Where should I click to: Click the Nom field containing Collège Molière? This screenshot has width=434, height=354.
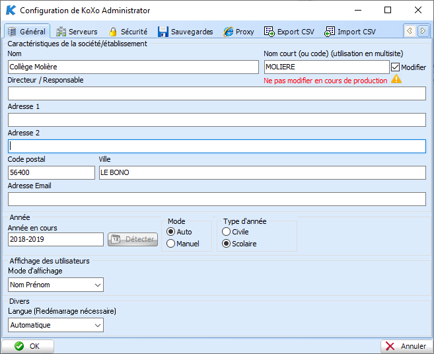pos(133,67)
